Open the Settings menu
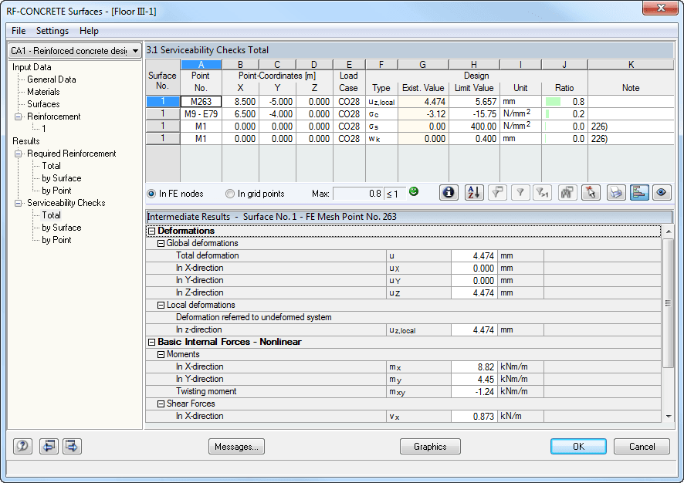 point(52,31)
